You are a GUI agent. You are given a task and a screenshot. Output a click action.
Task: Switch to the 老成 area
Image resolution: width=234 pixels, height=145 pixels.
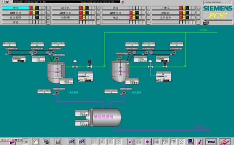click(x=115, y=8)
